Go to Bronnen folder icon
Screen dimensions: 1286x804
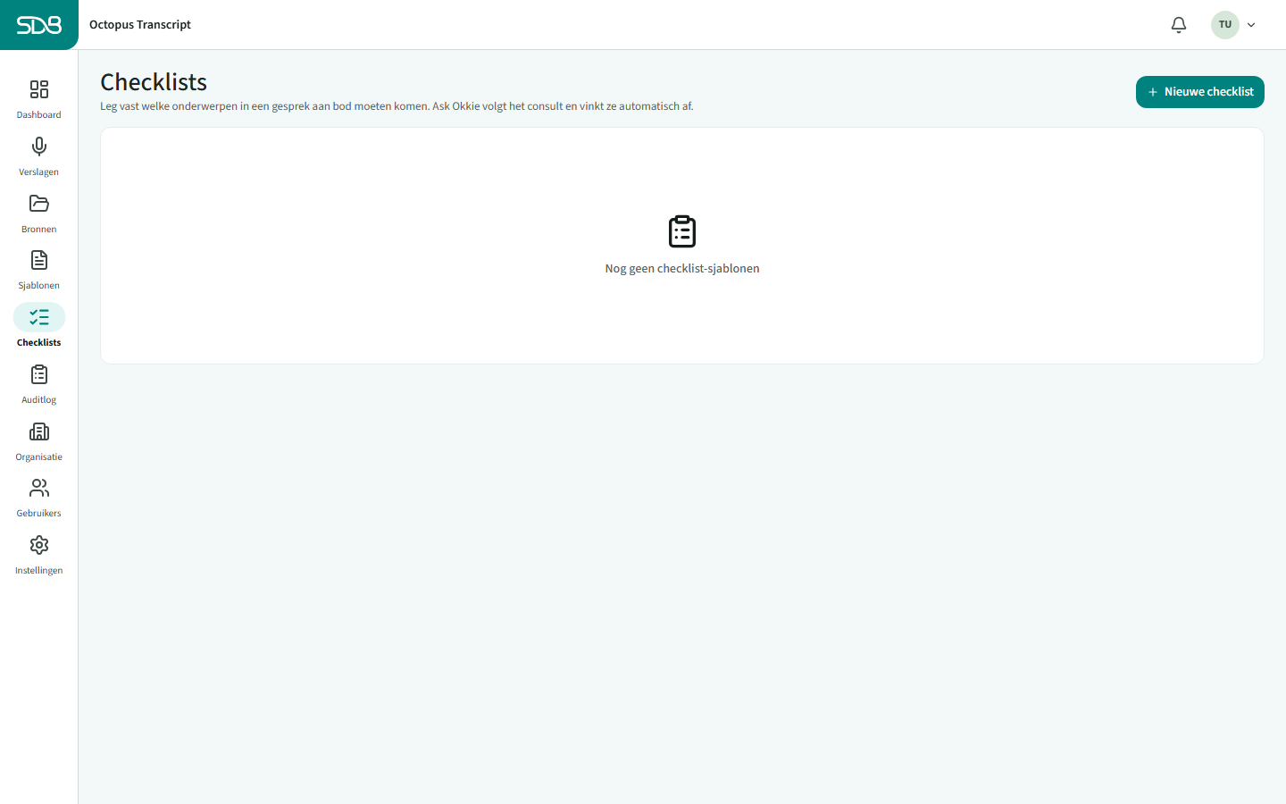[39, 204]
